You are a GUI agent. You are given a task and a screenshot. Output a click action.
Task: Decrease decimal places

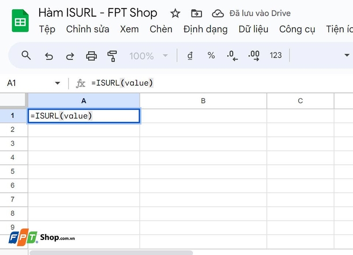click(232, 56)
